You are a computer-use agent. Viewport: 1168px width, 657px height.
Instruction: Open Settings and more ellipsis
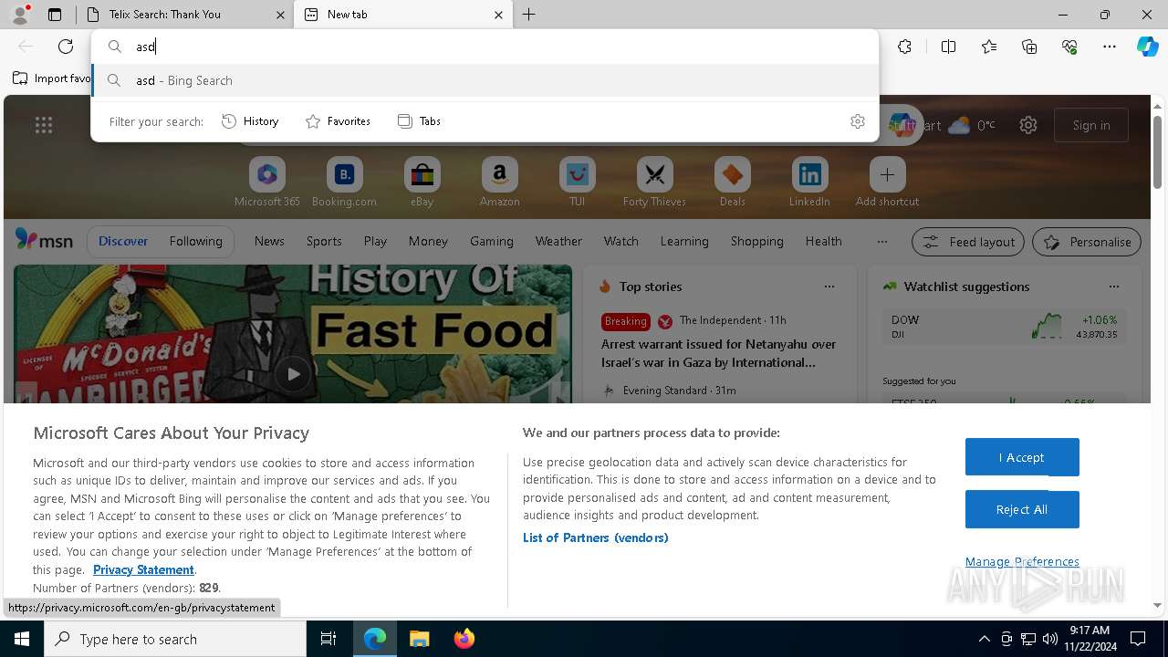(x=1110, y=47)
